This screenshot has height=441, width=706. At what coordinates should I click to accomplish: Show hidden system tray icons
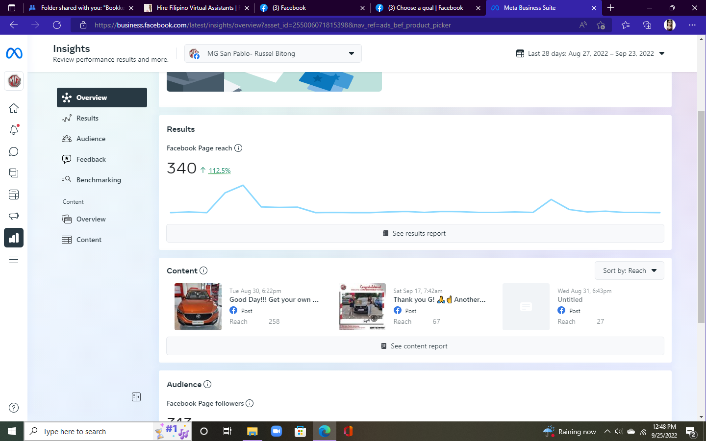pos(607,432)
